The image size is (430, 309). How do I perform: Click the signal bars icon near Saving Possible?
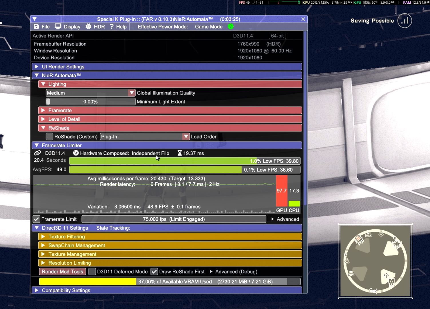click(x=405, y=21)
